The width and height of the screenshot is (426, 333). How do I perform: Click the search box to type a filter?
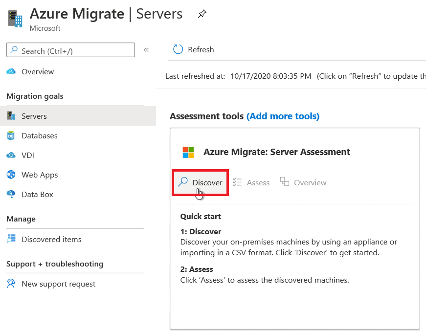point(70,49)
